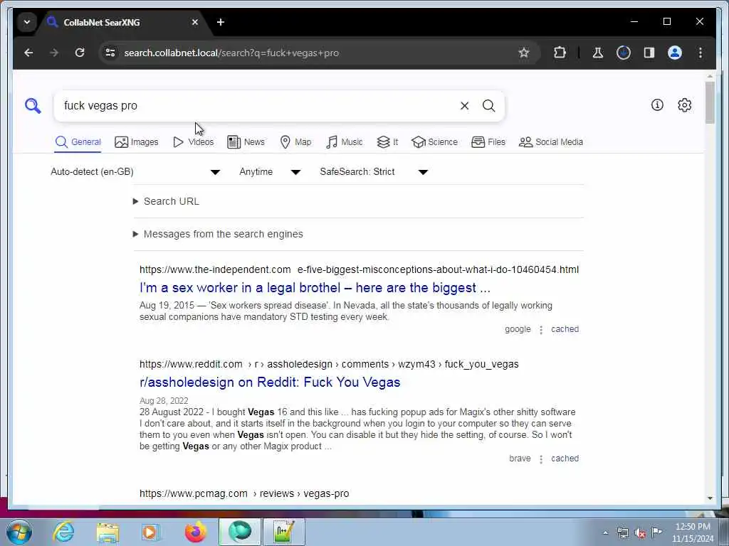The image size is (729, 546).
Task: Open the user profile avatar
Action: click(x=675, y=53)
